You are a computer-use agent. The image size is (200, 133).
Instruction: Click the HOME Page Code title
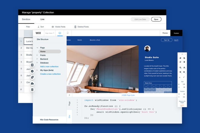click(128, 95)
